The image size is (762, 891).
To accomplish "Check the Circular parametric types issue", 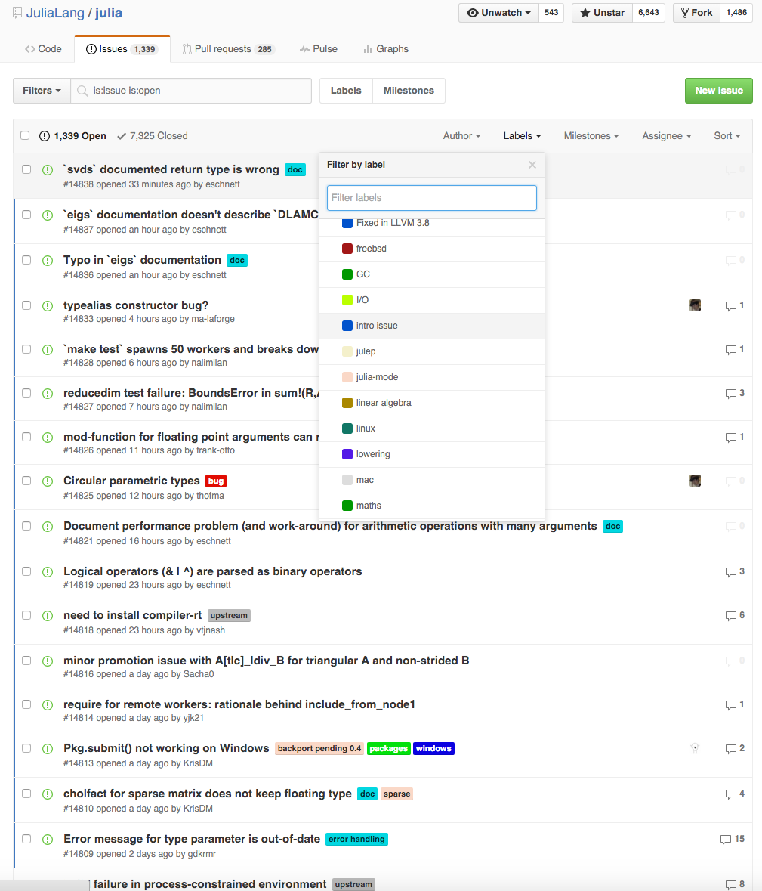I will 26,481.
